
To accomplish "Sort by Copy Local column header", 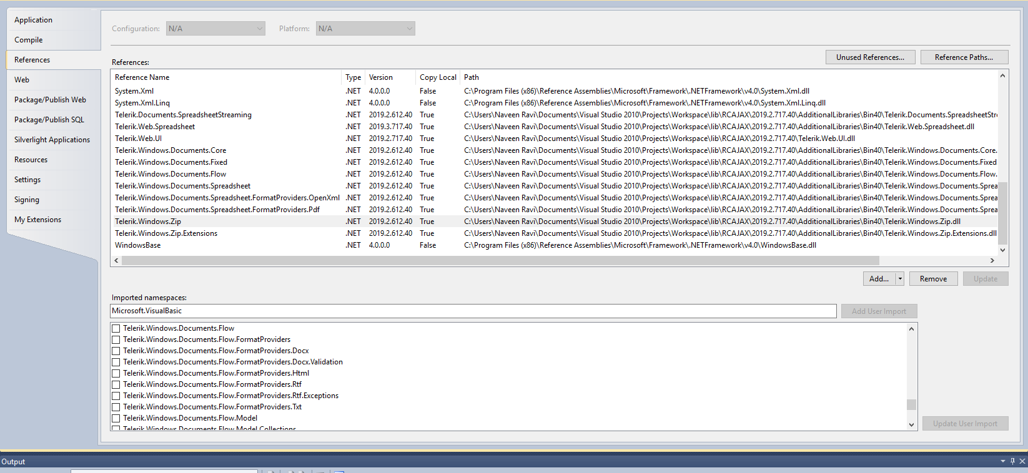I will pos(438,77).
